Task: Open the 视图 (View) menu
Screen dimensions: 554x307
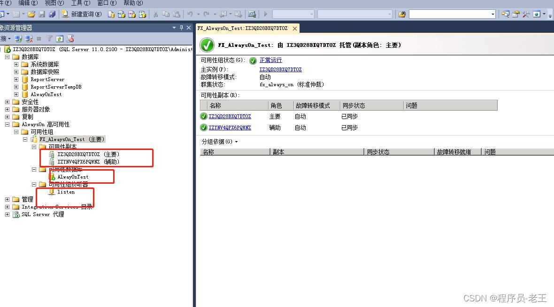Action: (x=54, y=3)
